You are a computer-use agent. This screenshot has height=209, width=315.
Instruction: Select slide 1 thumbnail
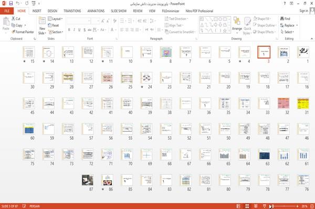pos(303,52)
